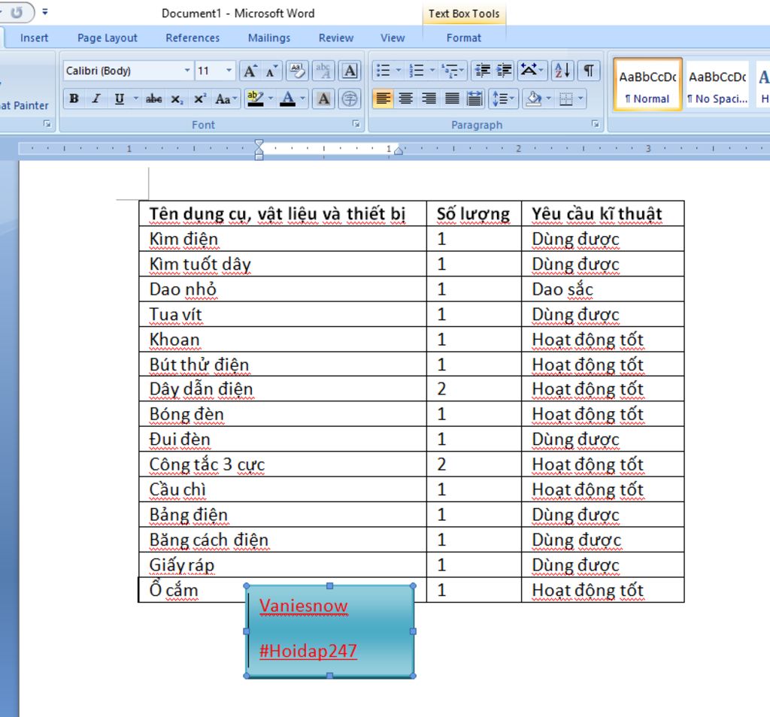Switch to the Page Layout tab
This screenshot has width=770, height=717.
pyautogui.click(x=107, y=38)
